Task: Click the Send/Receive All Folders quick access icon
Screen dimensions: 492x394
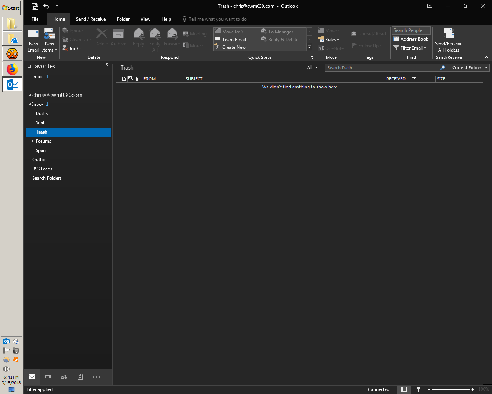Action: coord(35,6)
